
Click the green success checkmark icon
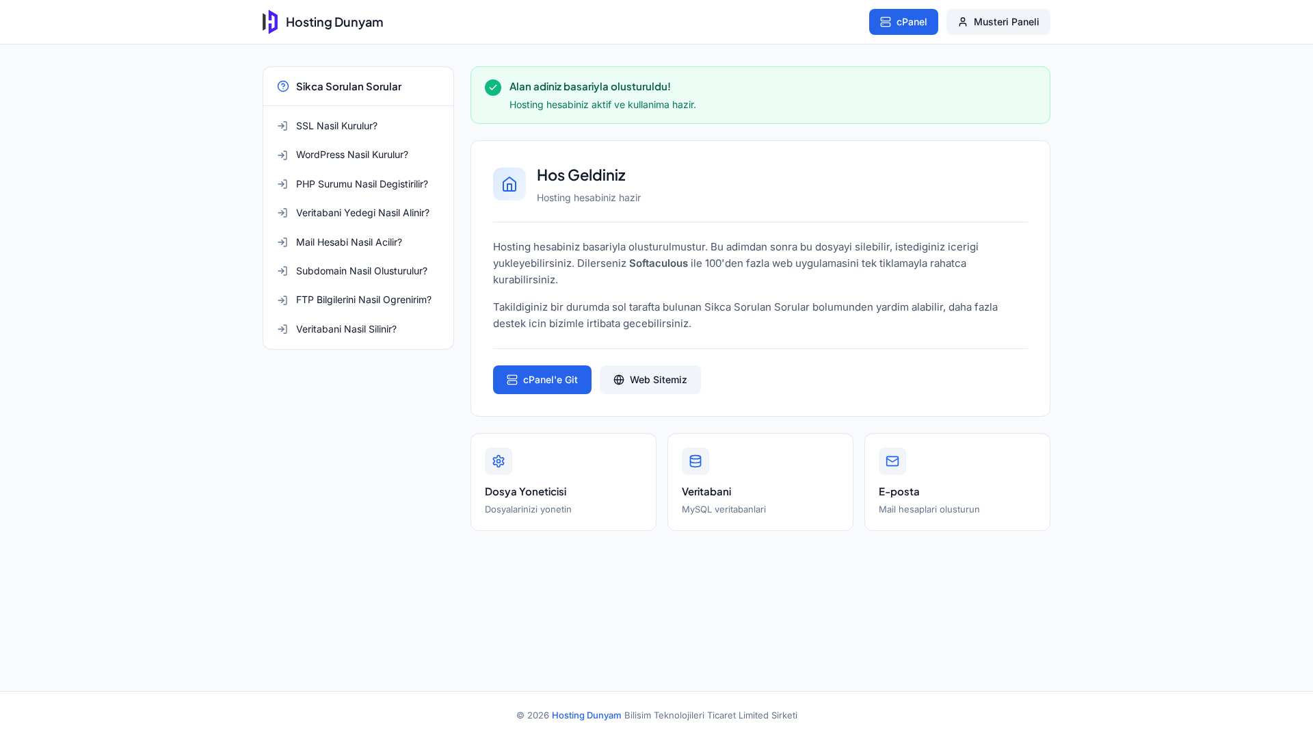(493, 88)
